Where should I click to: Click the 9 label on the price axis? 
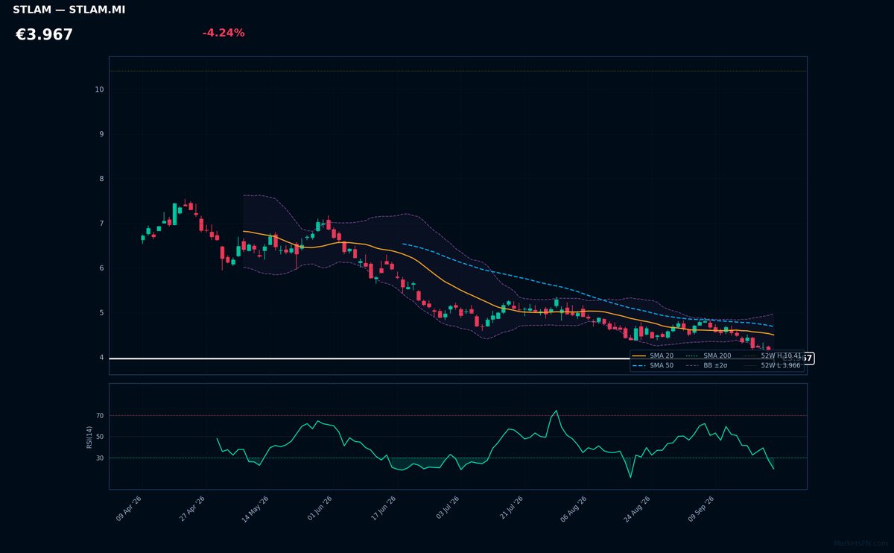pyautogui.click(x=101, y=134)
